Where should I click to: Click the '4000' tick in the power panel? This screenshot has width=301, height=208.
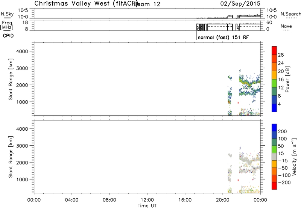[x=22, y=51]
